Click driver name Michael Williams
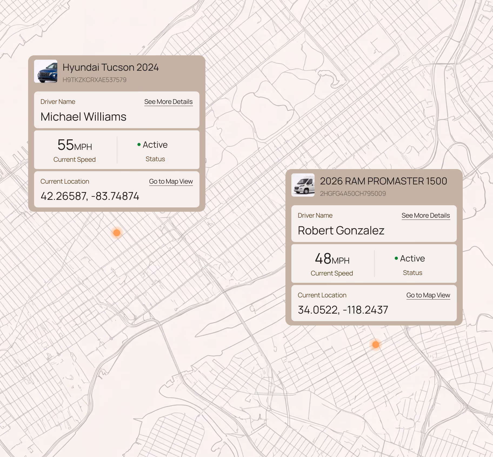 pyautogui.click(x=84, y=117)
